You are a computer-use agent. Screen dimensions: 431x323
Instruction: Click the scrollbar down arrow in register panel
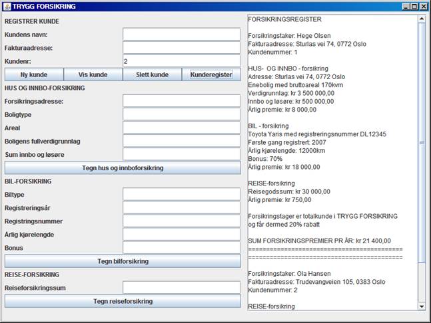pyautogui.click(x=422, y=306)
